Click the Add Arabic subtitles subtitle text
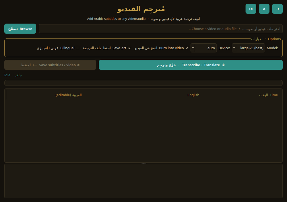 (143, 19)
